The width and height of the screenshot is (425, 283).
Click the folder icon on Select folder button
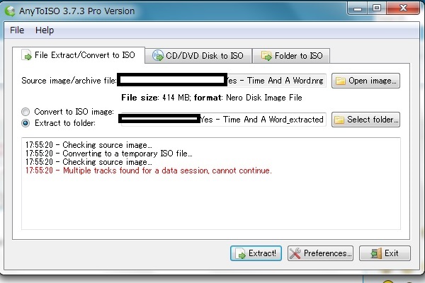(x=339, y=120)
